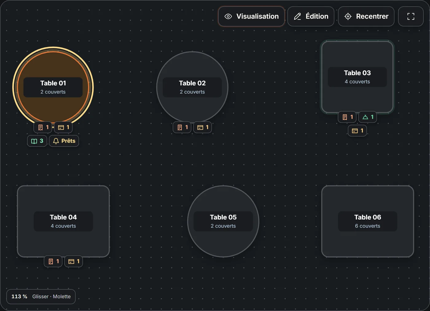
Task: Toggle fullscreen with the expand icon
Action: tap(411, 16)
